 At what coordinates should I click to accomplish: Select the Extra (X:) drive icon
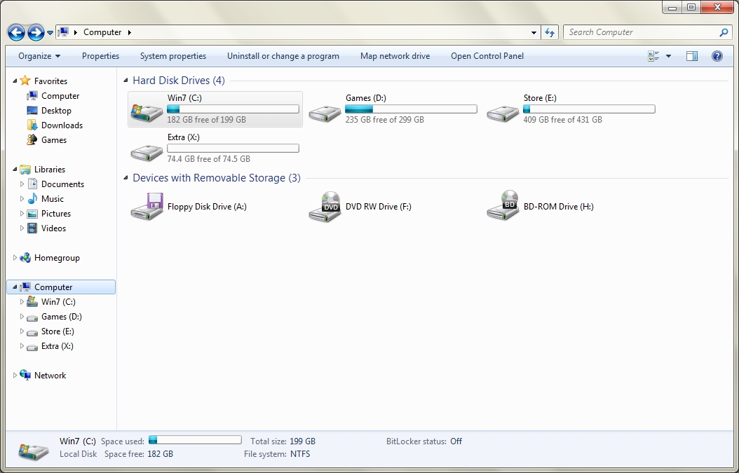pyautogui.click(x=147, y=152)
